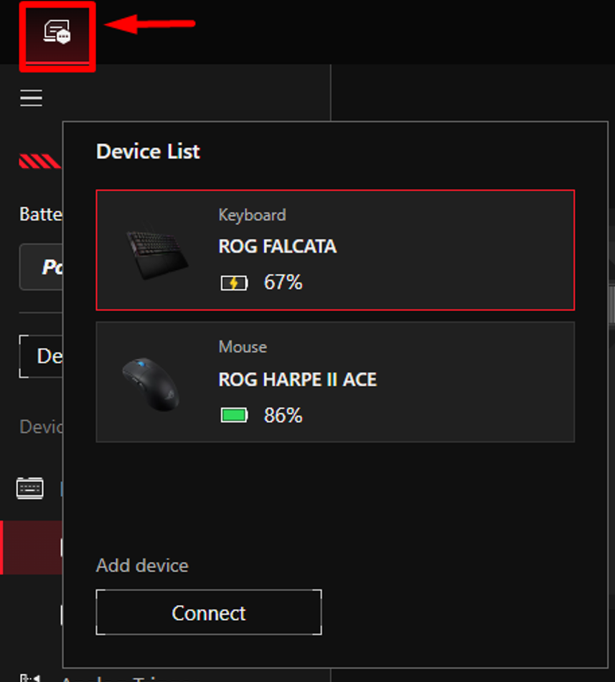Viewport: 615px width, 682px height.
Task: Click the Device List heading
Action: [148, 151]
